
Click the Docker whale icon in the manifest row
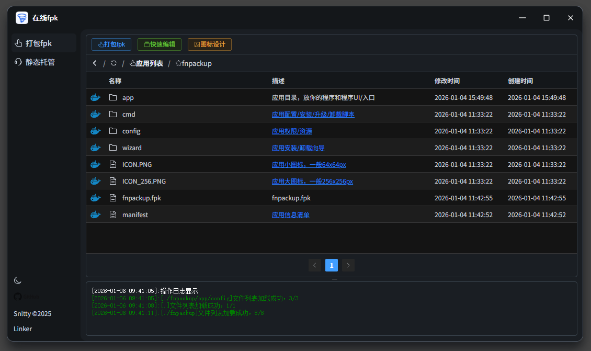(95, 214)
